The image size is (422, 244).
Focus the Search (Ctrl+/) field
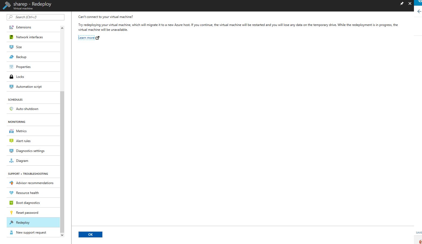click(x=38, y=17)
